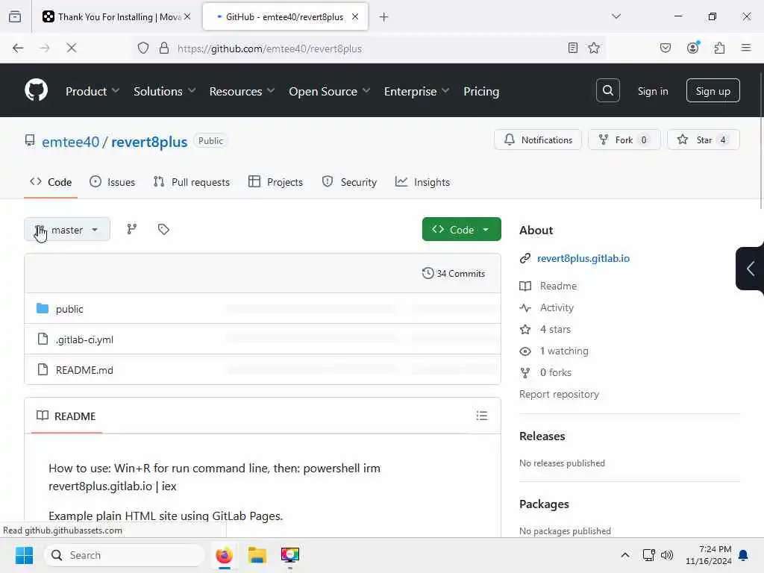View repository Activity link
Screen dimensions: 764x573
click(x=557, y=307)
